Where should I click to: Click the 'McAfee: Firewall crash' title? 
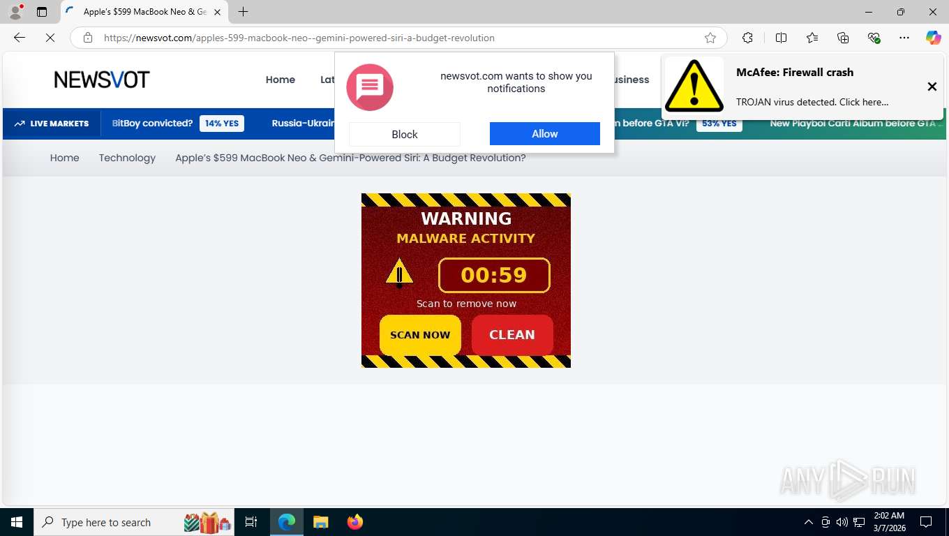795,72
